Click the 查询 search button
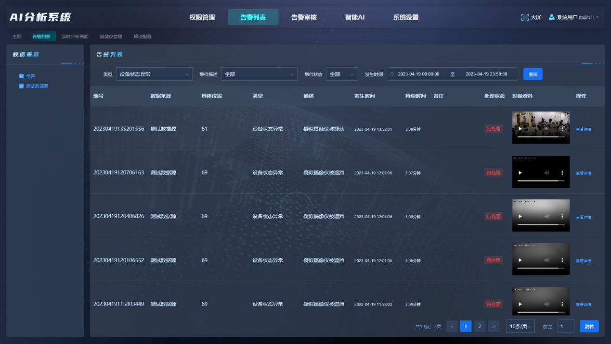The image size is (611, 344). pyautogui.click(x=533, y=74)
